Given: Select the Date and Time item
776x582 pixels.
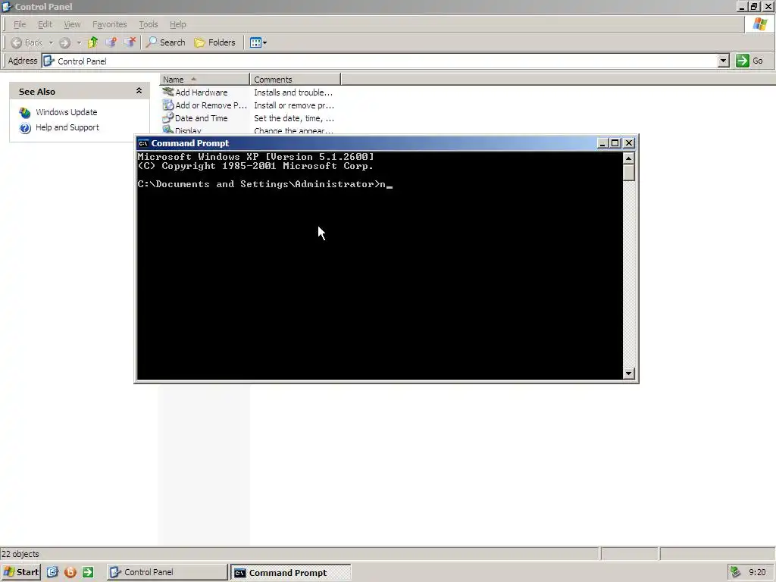Looking at the screenshot, I should tap(202, 118).
